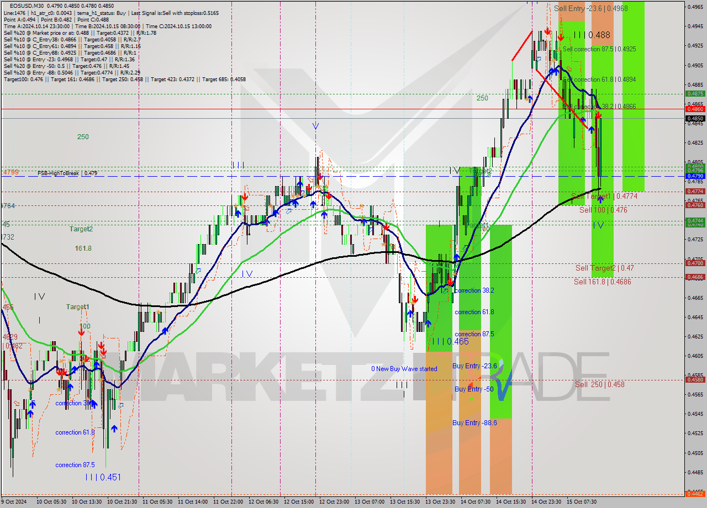Click the '9 Oct 2024' date label
Viewport: 707px width, 508px height.
pyautogui.click(x=14, y=502)
